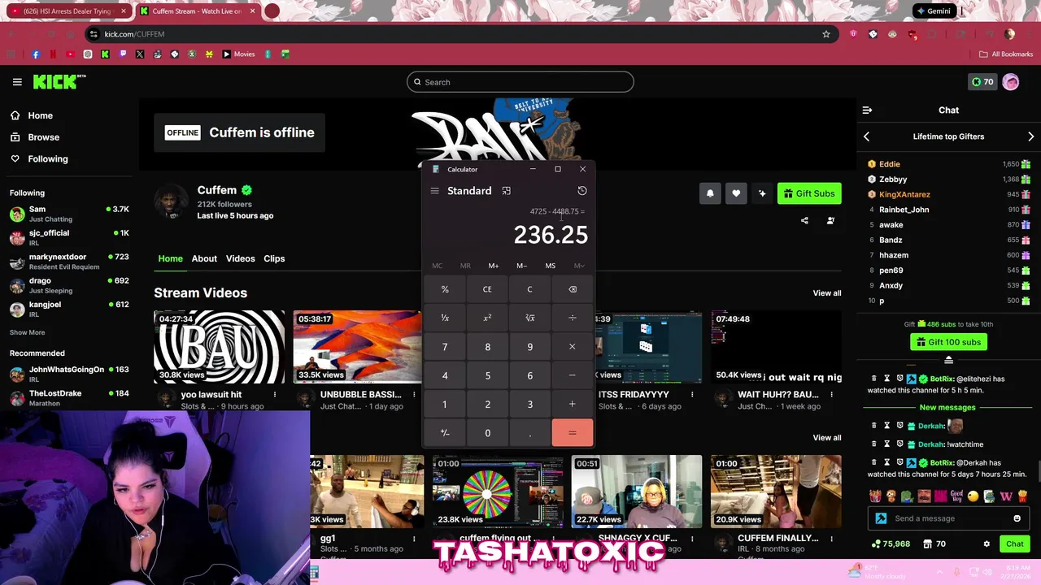
Task: Click Gift 100 subs button
Action: (x=948, y=342)
